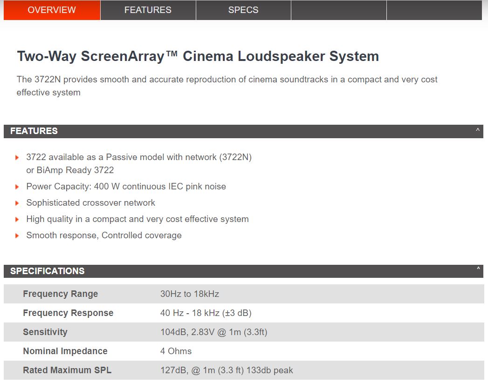
Task: Open the FEATURES tab in top navigation
Action: (148, 10)
